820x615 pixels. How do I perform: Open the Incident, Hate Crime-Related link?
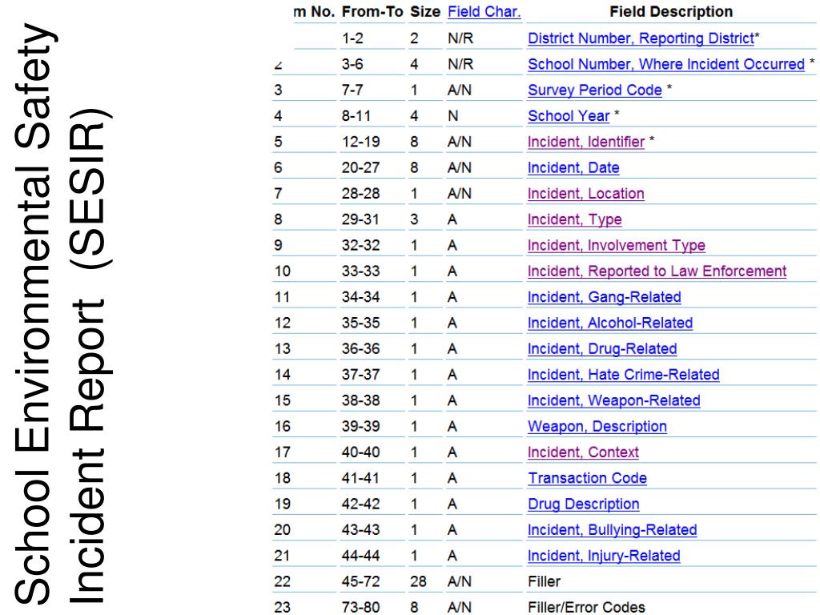pos(623,375)
